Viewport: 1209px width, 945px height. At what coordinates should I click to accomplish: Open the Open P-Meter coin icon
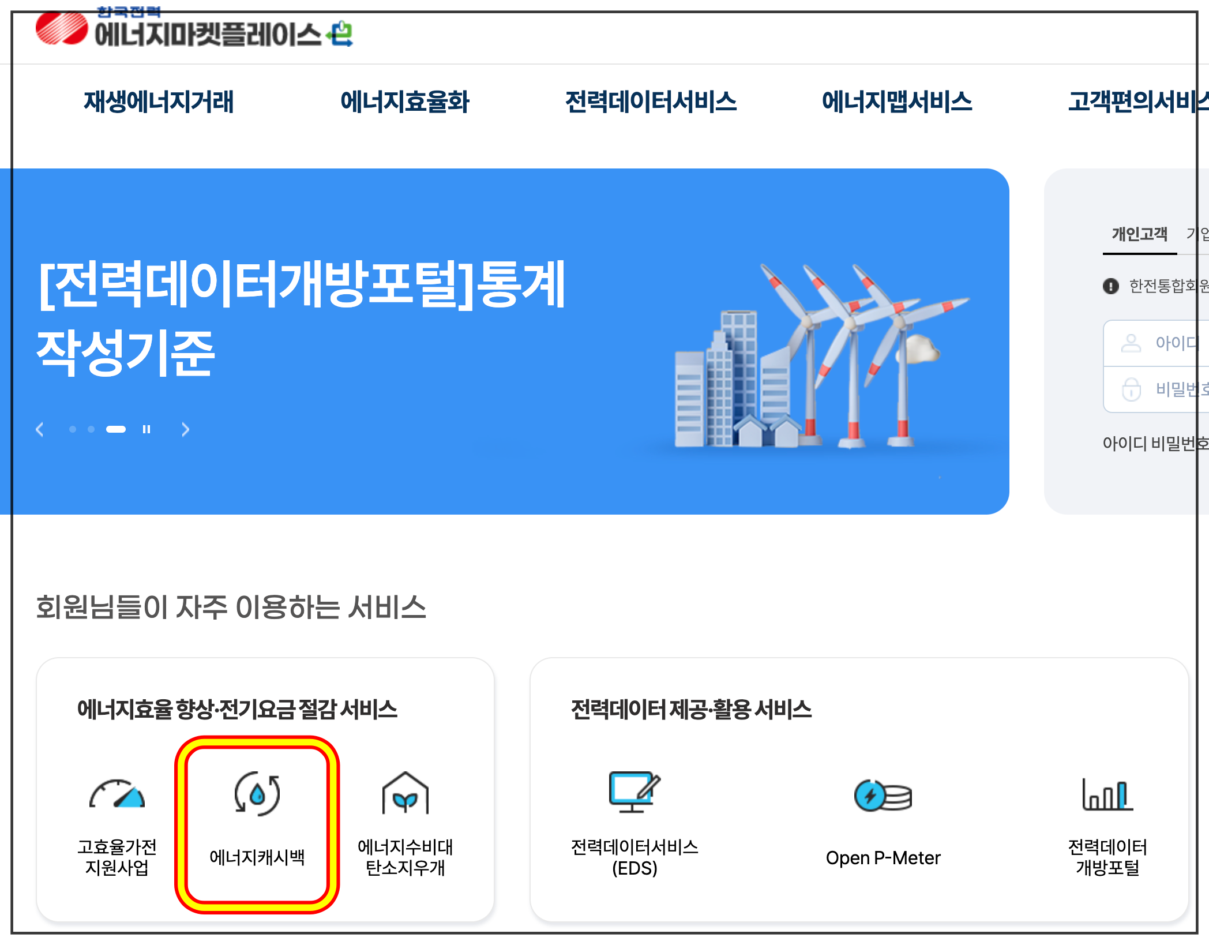(883, 796)
